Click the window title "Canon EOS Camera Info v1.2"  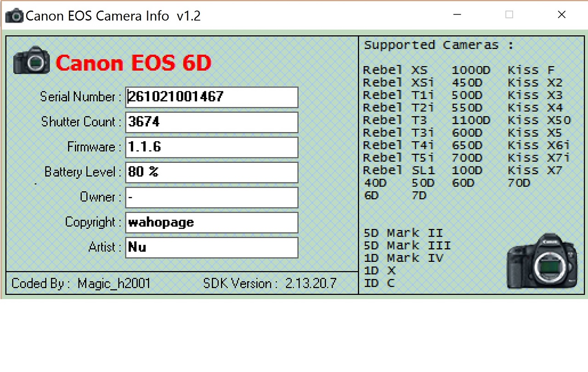[113, 16]
